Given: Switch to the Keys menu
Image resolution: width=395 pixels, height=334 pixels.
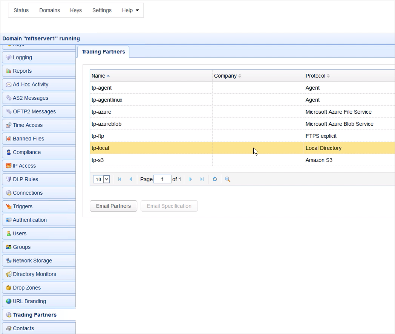Looking at the screenshot, I should tap(76, 10).
